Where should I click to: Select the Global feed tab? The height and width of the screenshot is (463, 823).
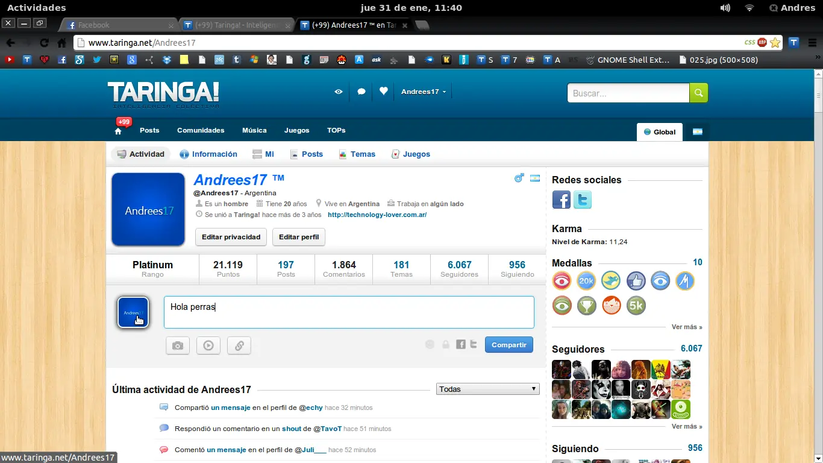[x=660, y=132]
